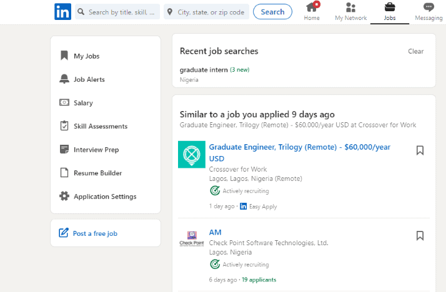The height and width of the screenshot is (292, 446).
Task: Click the 6 days ago text
Action: (x=223, y=280)
